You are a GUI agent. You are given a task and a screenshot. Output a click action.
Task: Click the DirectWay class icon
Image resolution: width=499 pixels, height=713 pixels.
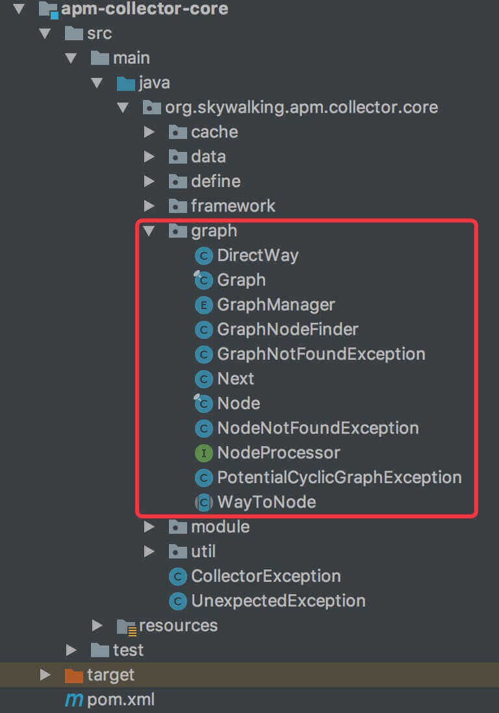coord(203,255)
